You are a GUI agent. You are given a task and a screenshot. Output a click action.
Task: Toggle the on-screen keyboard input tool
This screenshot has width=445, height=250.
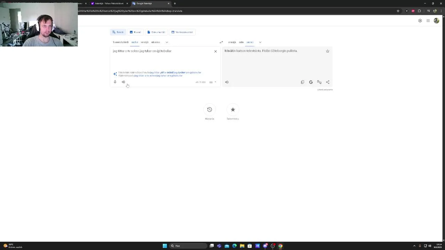211,82
